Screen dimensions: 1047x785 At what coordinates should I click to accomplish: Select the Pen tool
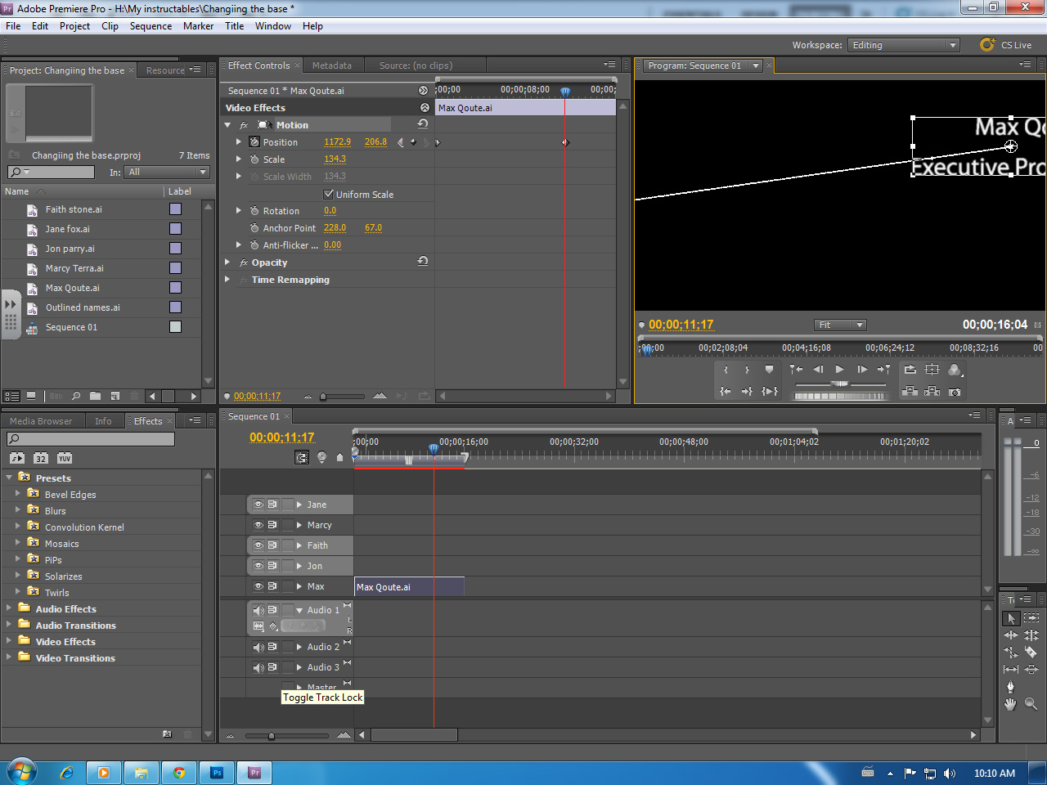coord(1011,686)
